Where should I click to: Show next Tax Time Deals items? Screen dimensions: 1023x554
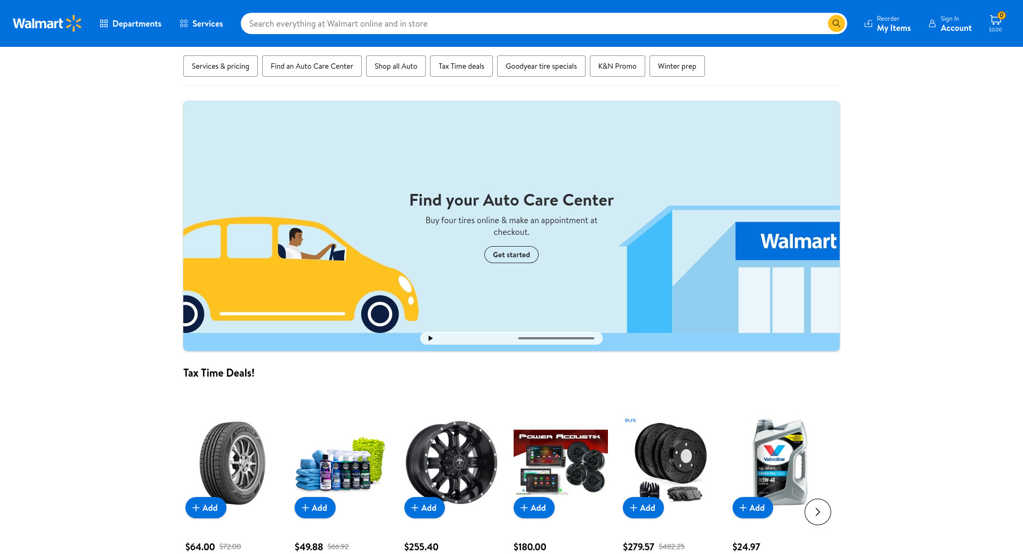pos(818,512)
